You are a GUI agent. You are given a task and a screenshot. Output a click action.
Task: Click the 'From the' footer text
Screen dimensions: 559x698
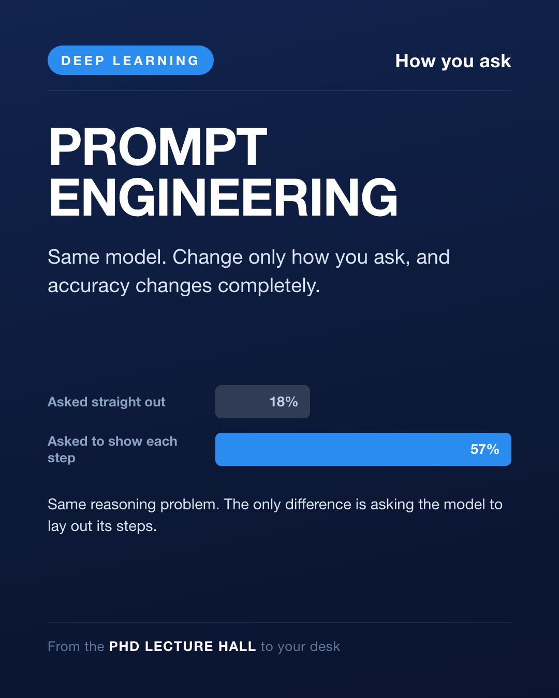[76, 646]
